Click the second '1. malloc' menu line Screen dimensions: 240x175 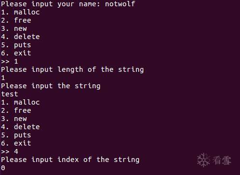pyautogui.click(x=20, y=102)
